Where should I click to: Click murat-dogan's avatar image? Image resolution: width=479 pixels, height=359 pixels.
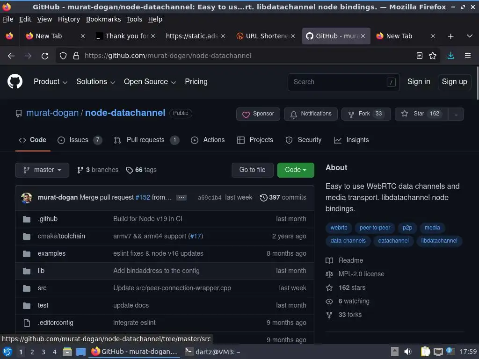click(27, 198)
